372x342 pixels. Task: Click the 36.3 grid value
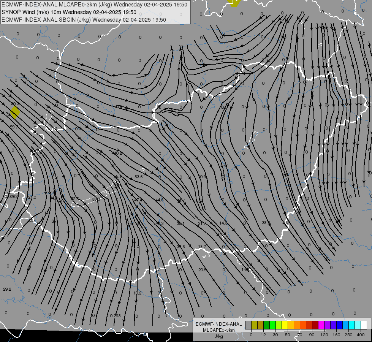(96, 199)
